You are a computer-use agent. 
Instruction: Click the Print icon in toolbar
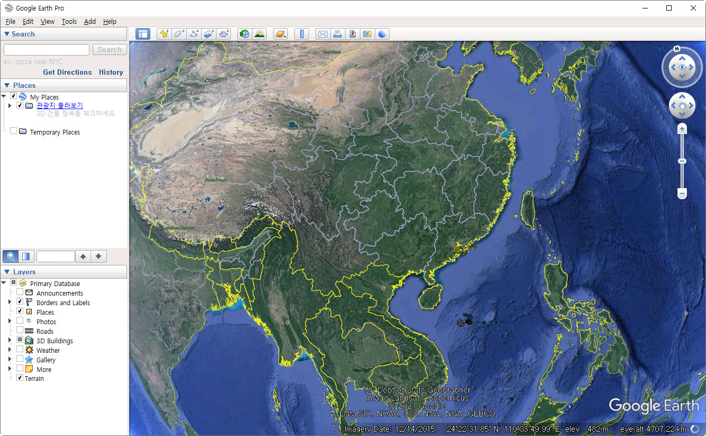[x=338, y=34]
